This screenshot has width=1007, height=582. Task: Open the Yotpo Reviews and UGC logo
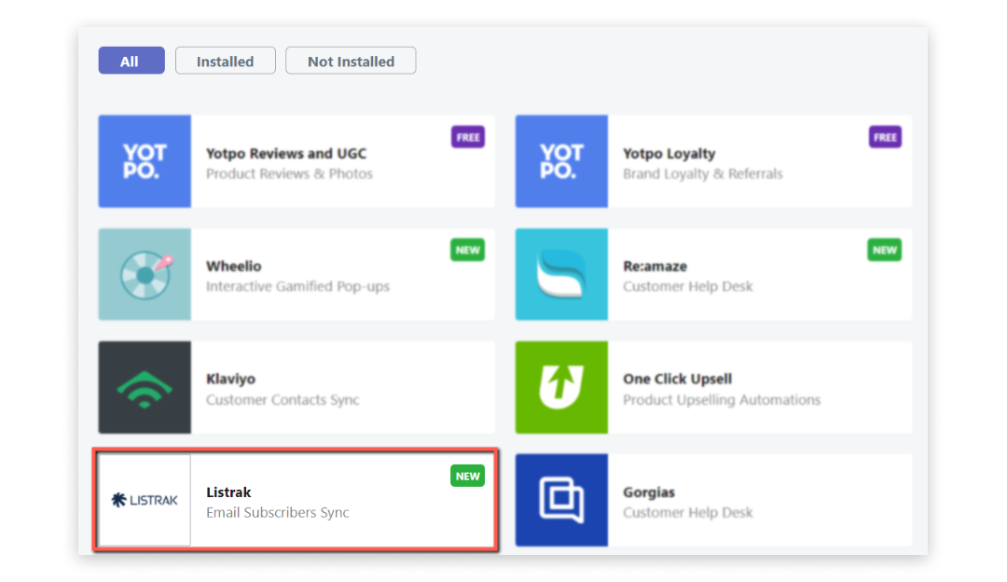145,161
